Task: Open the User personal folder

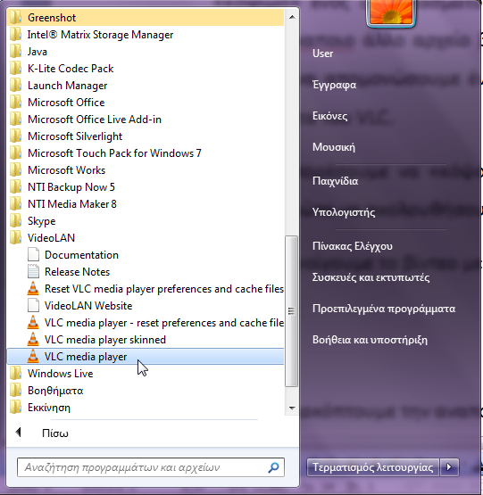Action: point(322,54)
